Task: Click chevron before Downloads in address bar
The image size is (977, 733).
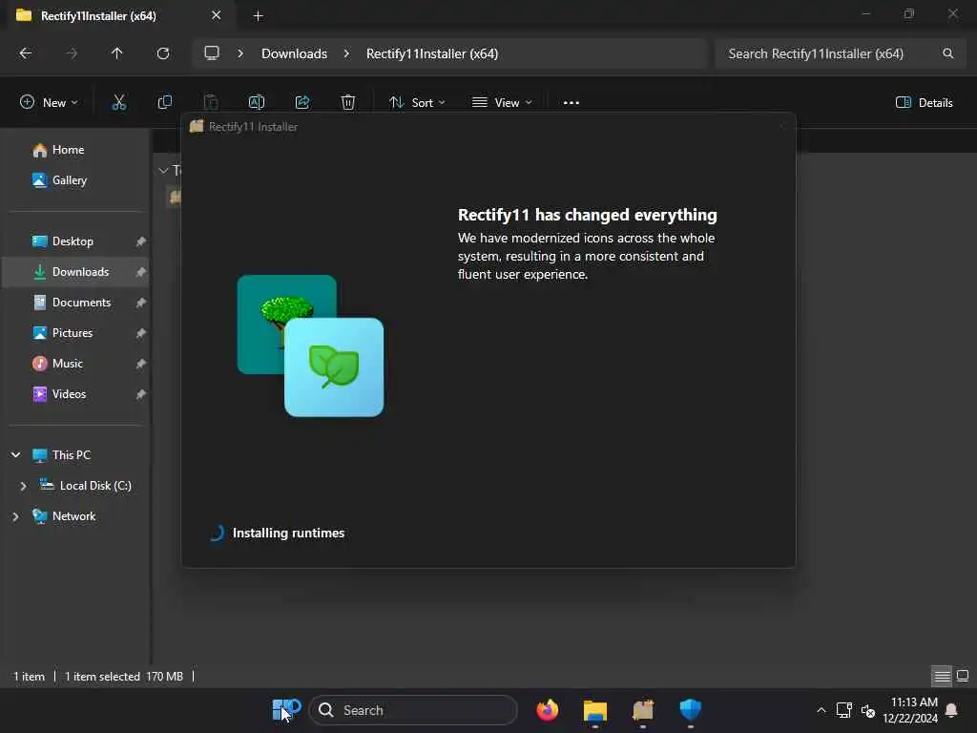Action: (240, 53)
